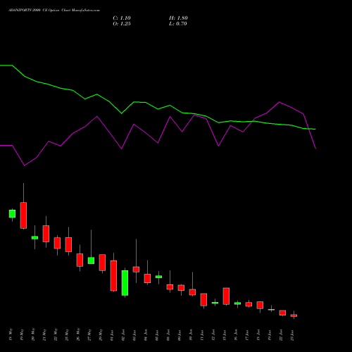Screen dimensions: 352x352
Task: Select the large green candlestick for 02 Jun
Action: click(x=125, y=283)
